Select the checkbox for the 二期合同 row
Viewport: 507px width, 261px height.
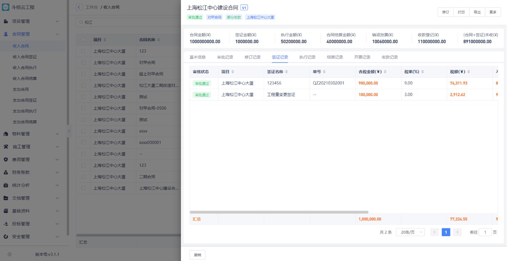click(83, 177)
